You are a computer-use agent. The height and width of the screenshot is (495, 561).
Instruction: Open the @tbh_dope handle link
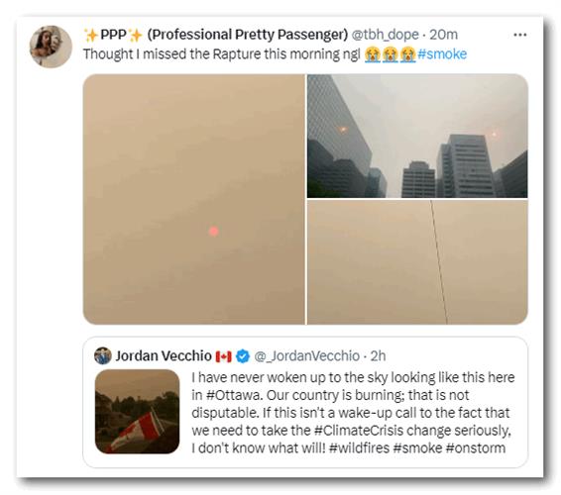click(x=385, y=35)
